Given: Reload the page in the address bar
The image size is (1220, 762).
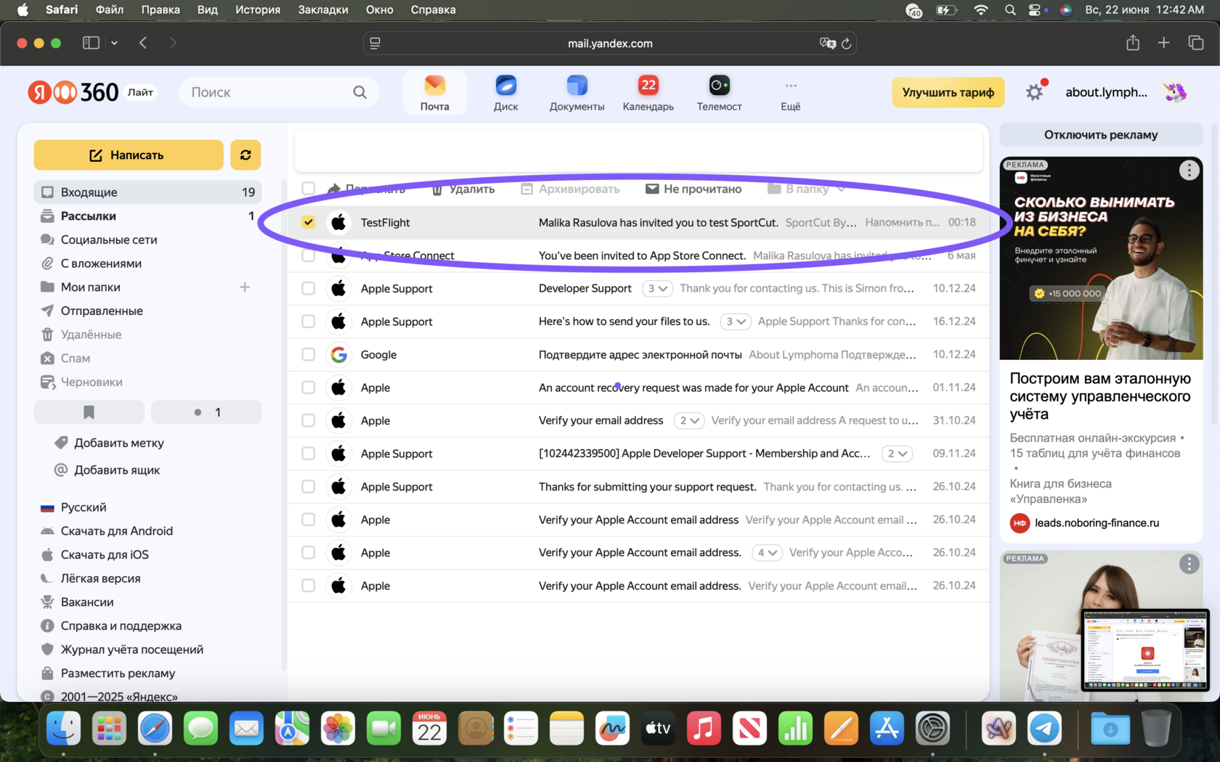Looking at the screenshot, I should (x=846, y=44).
